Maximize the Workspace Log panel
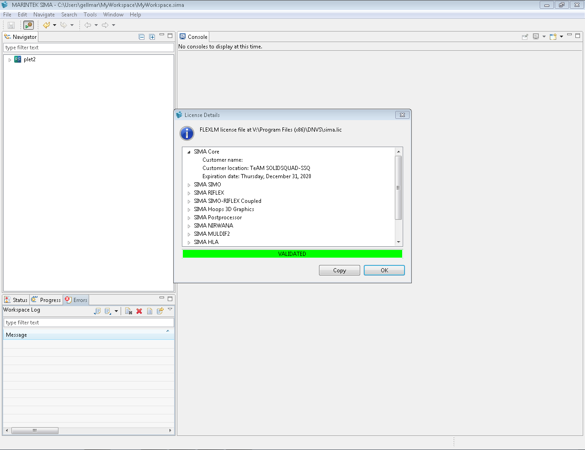 (x=170, y=299)
